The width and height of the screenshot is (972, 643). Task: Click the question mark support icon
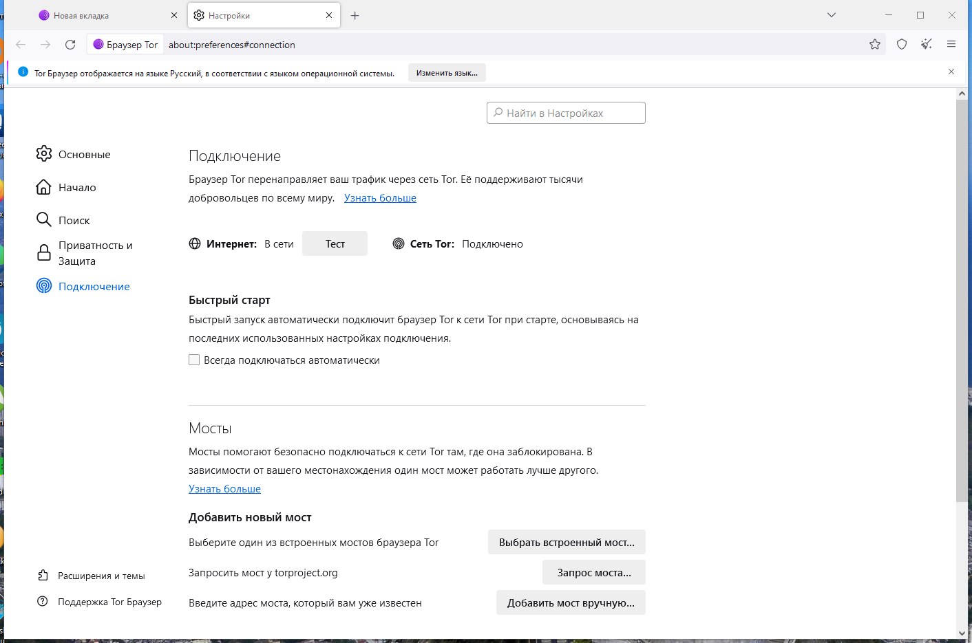tap(43, 601)
